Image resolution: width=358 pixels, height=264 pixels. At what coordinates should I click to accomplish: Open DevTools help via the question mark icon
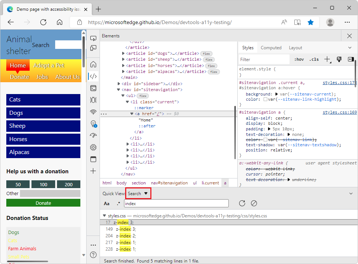click(93, 255)
